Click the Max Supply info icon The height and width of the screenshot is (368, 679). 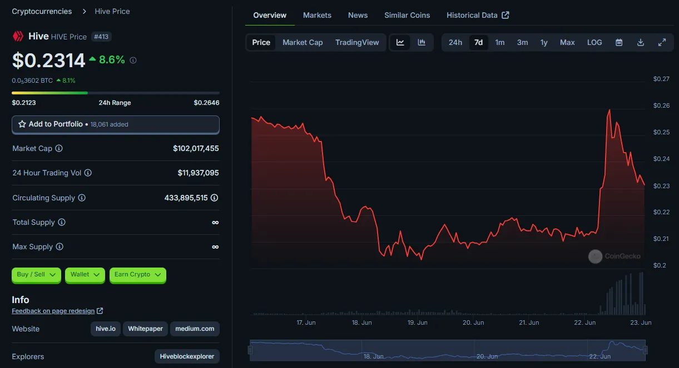pos(60,246)
